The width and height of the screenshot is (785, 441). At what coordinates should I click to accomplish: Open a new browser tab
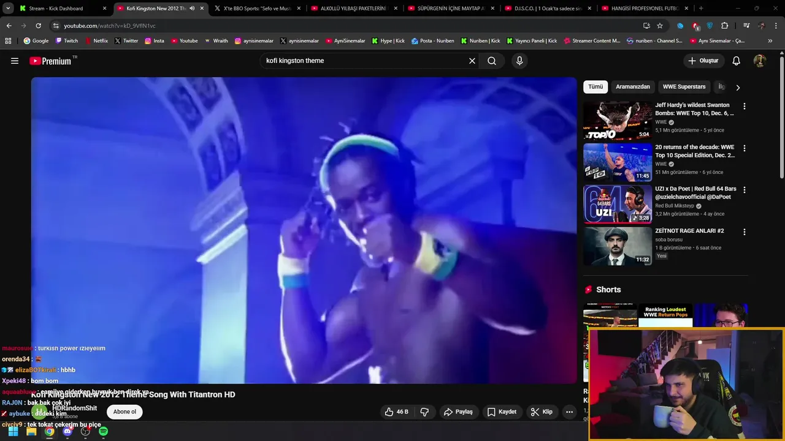(701, 9)
